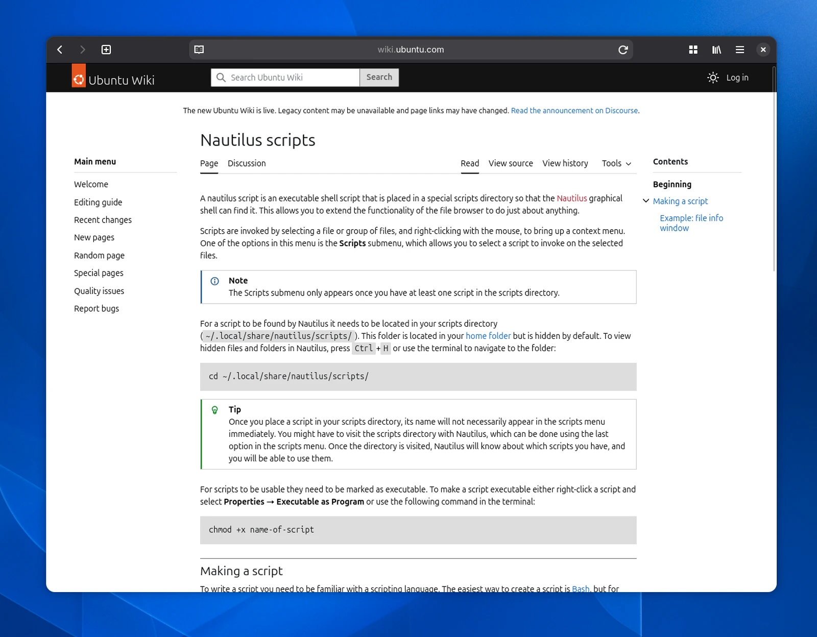Click the Ubuntu Wiki logo

(113, 77)
